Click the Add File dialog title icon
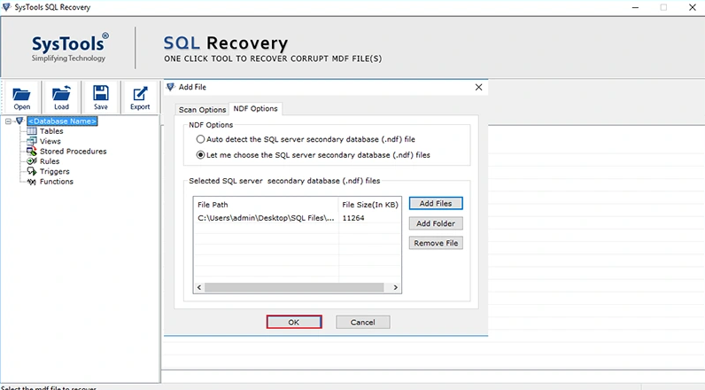Image resolution: width=705 pixels, height=390 pixels. click(170, 87)
